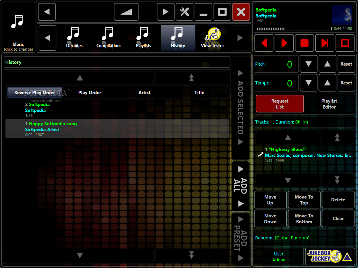Screen dimensions: 358x268
Task: Sort history by Title
Action: (199, 92)
